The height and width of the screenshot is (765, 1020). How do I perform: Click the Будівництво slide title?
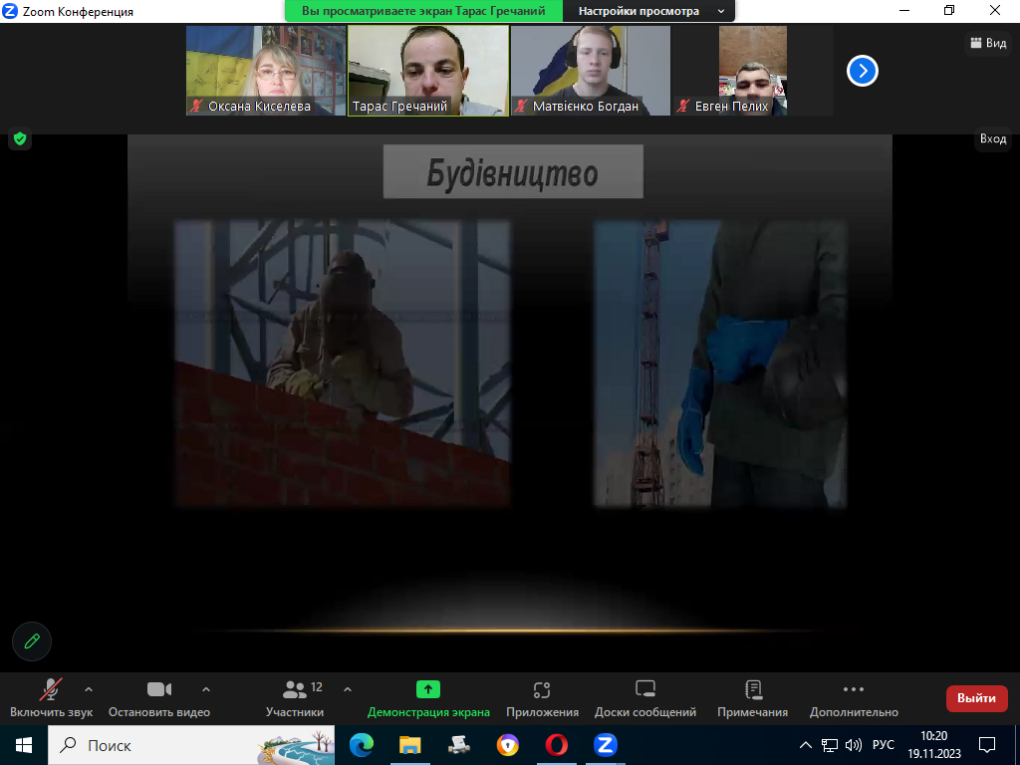[513, 171]
